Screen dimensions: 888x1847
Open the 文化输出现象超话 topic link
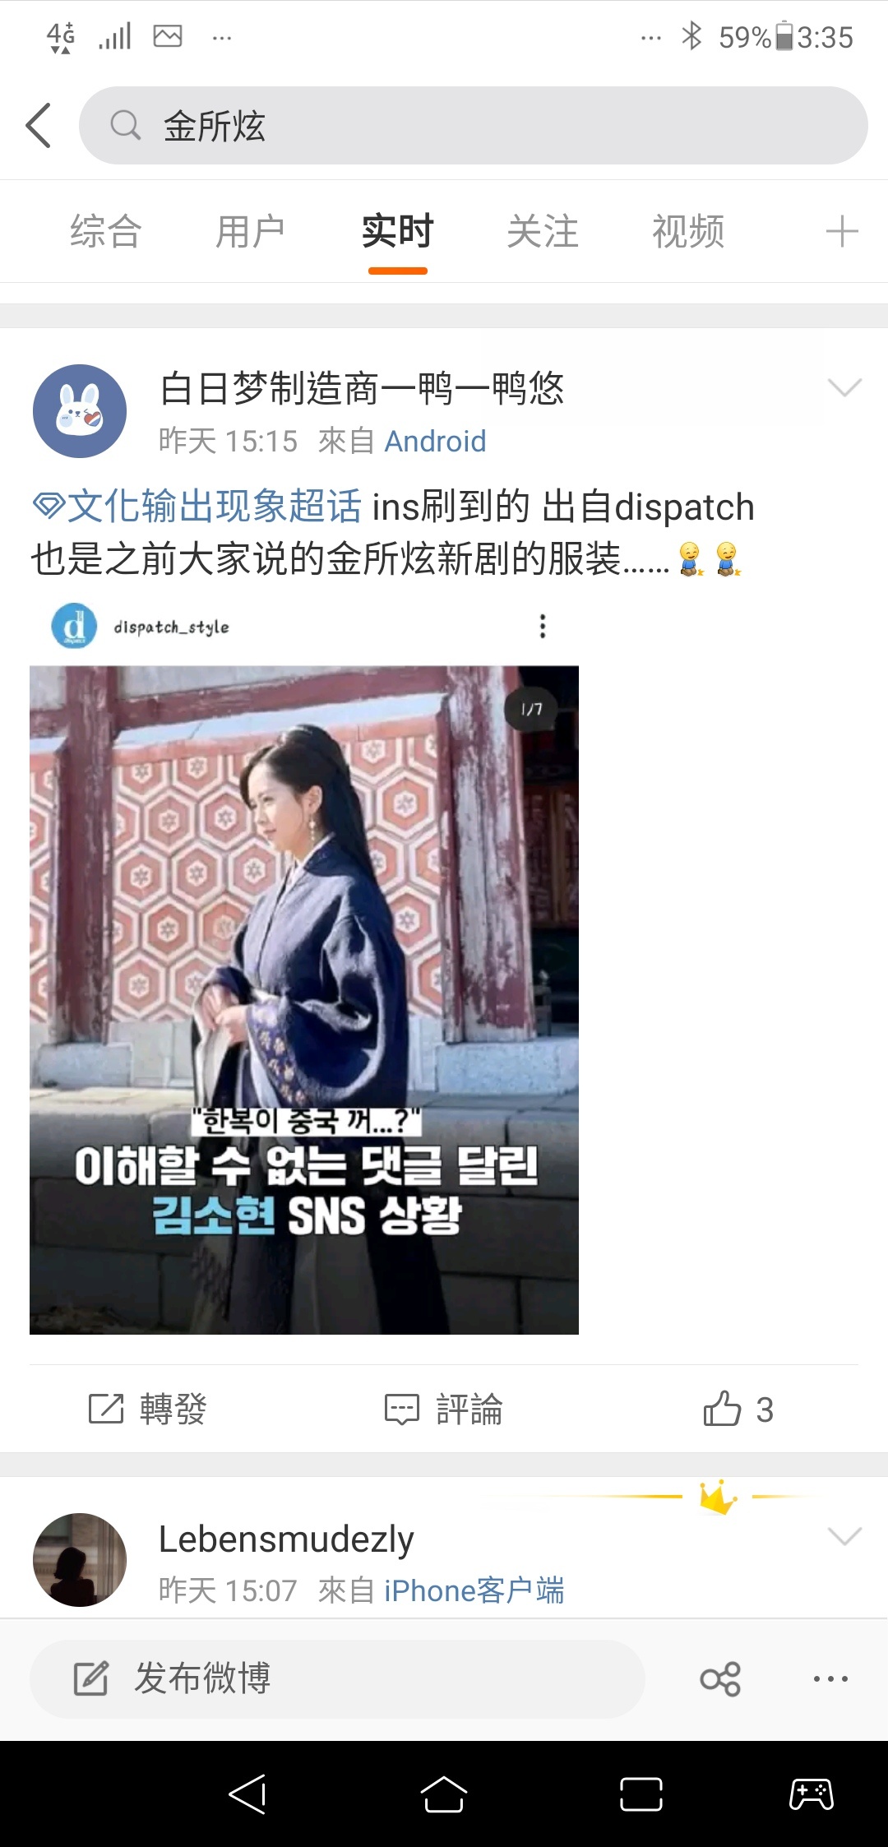tap(197, 506)
